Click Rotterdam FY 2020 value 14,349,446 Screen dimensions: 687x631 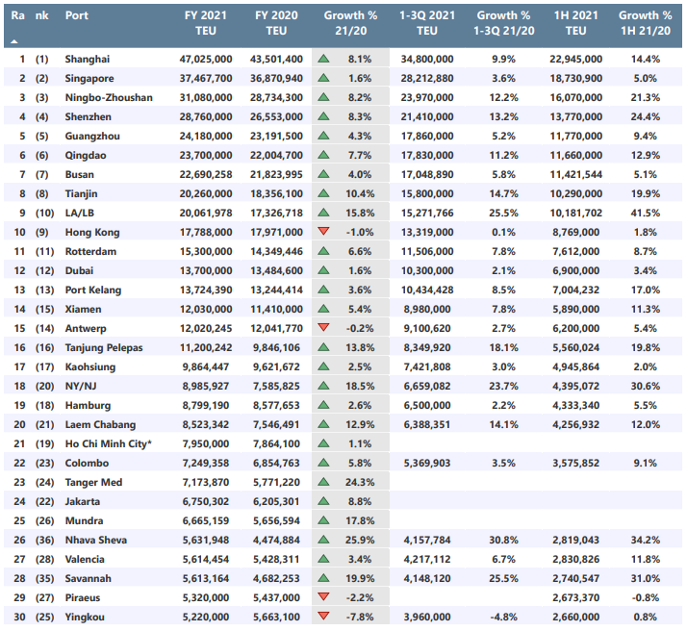pos(276,251)
